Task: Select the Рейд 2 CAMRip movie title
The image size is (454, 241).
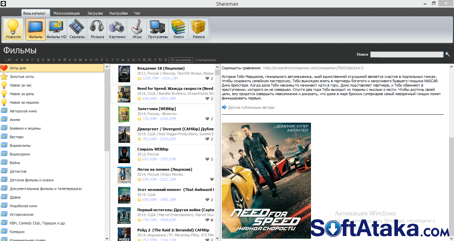Action: 173,230
